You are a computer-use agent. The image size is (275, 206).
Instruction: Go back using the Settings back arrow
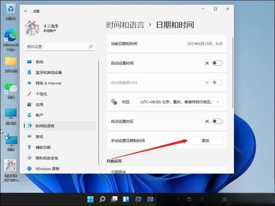[26, 11]
